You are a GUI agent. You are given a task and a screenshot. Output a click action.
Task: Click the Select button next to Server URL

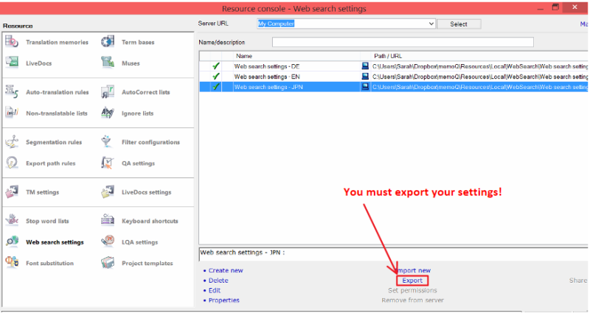coord(459,24)
